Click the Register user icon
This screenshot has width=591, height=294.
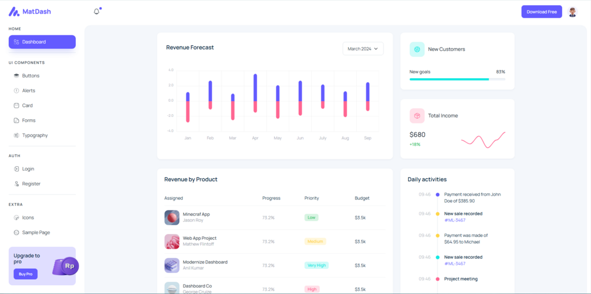[x=16, y=184]
